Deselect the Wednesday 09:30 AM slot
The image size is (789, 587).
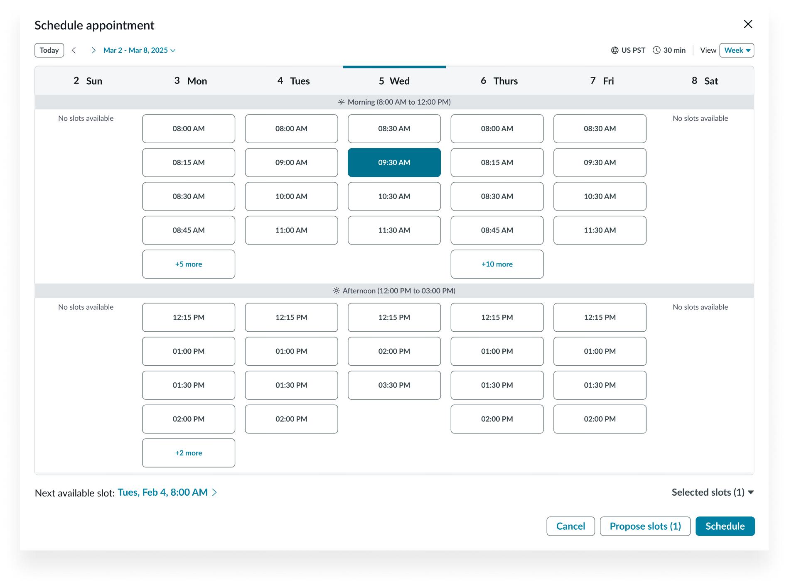(x=394, y=163)
